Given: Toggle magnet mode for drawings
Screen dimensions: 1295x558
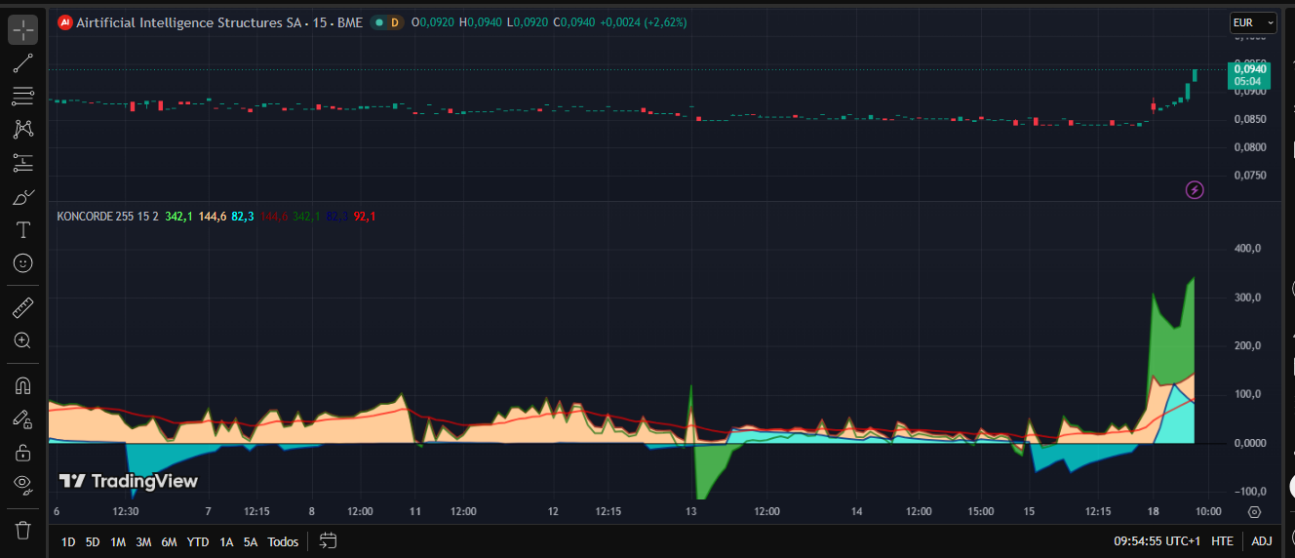Looking at the screenshot, I should pos(23,385).
